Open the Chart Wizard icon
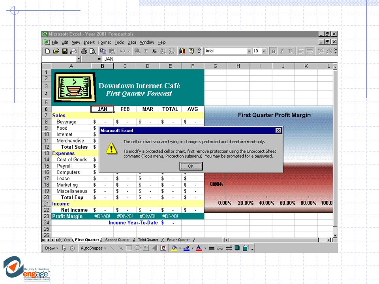Screen dimensions: 379x284 pyautogui.click(x=182, y=51)
